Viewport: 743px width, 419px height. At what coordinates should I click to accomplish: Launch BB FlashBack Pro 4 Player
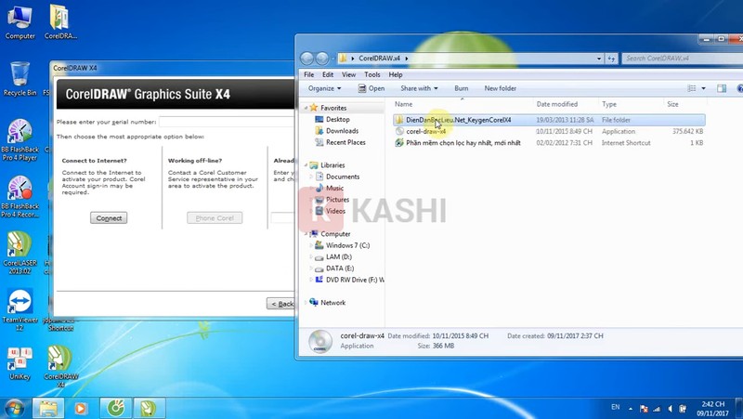pos(20,139)
